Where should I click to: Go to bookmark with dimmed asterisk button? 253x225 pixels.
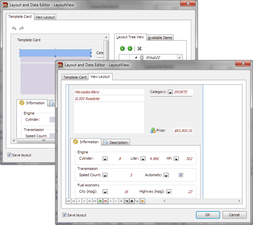pos(137,201)
